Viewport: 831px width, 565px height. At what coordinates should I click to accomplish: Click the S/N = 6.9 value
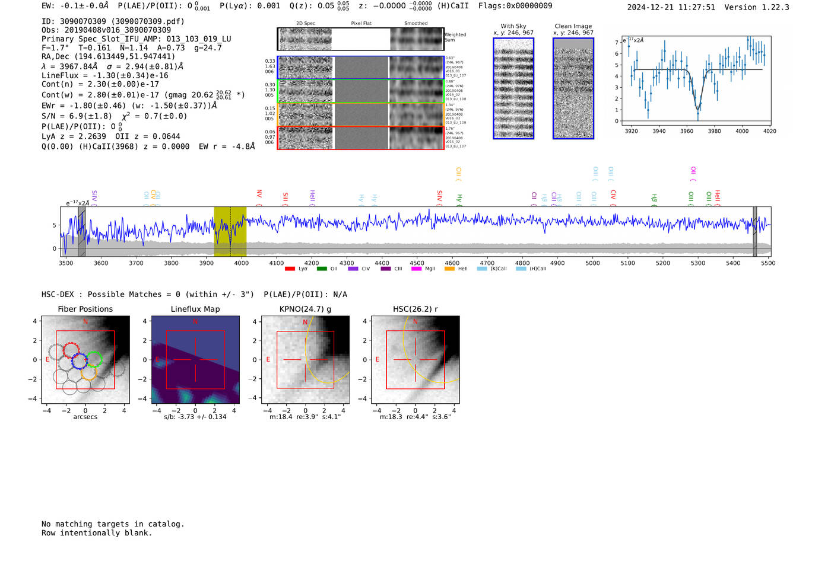77,116
